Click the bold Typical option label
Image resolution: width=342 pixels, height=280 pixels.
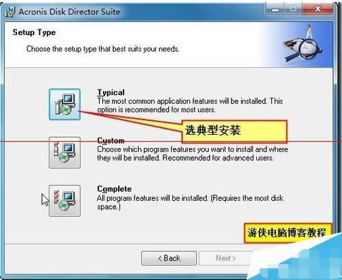pos(111,92)
